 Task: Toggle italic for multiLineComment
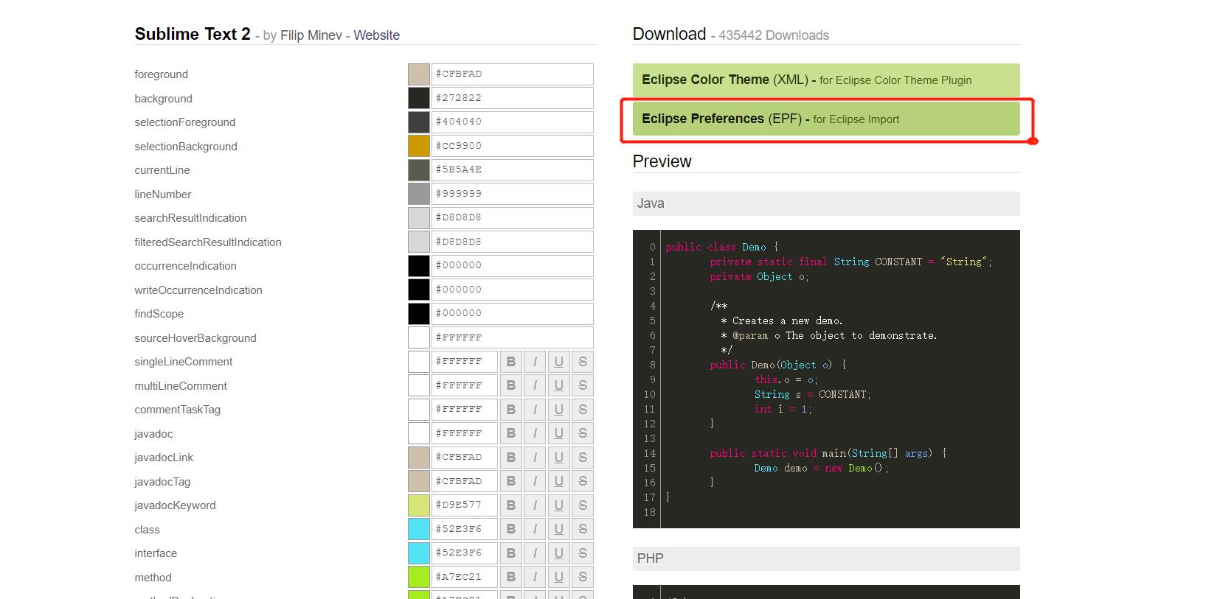[535, 385]
